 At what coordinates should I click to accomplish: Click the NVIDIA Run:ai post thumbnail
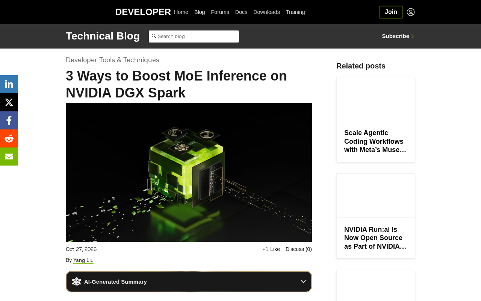coord(376,196)
